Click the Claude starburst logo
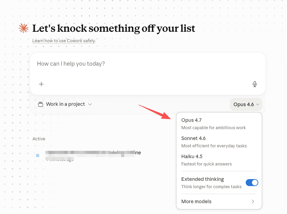This screenshot has width=287, height=214. point(24,28)
